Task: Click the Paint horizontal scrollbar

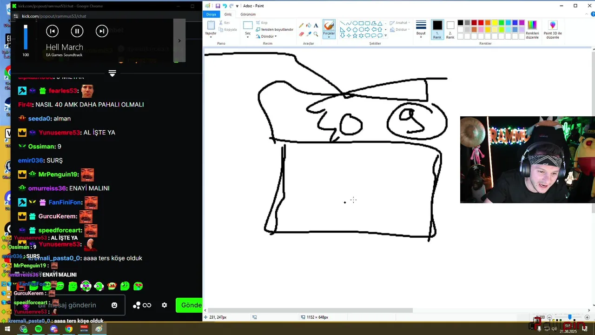Action: coord(311,310)
